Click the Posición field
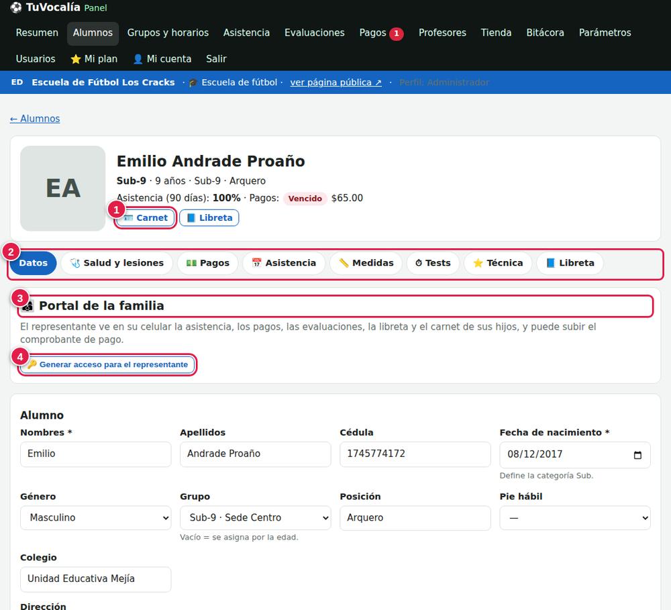The height and width of the screenshot is (610, 671). [415, 518]
